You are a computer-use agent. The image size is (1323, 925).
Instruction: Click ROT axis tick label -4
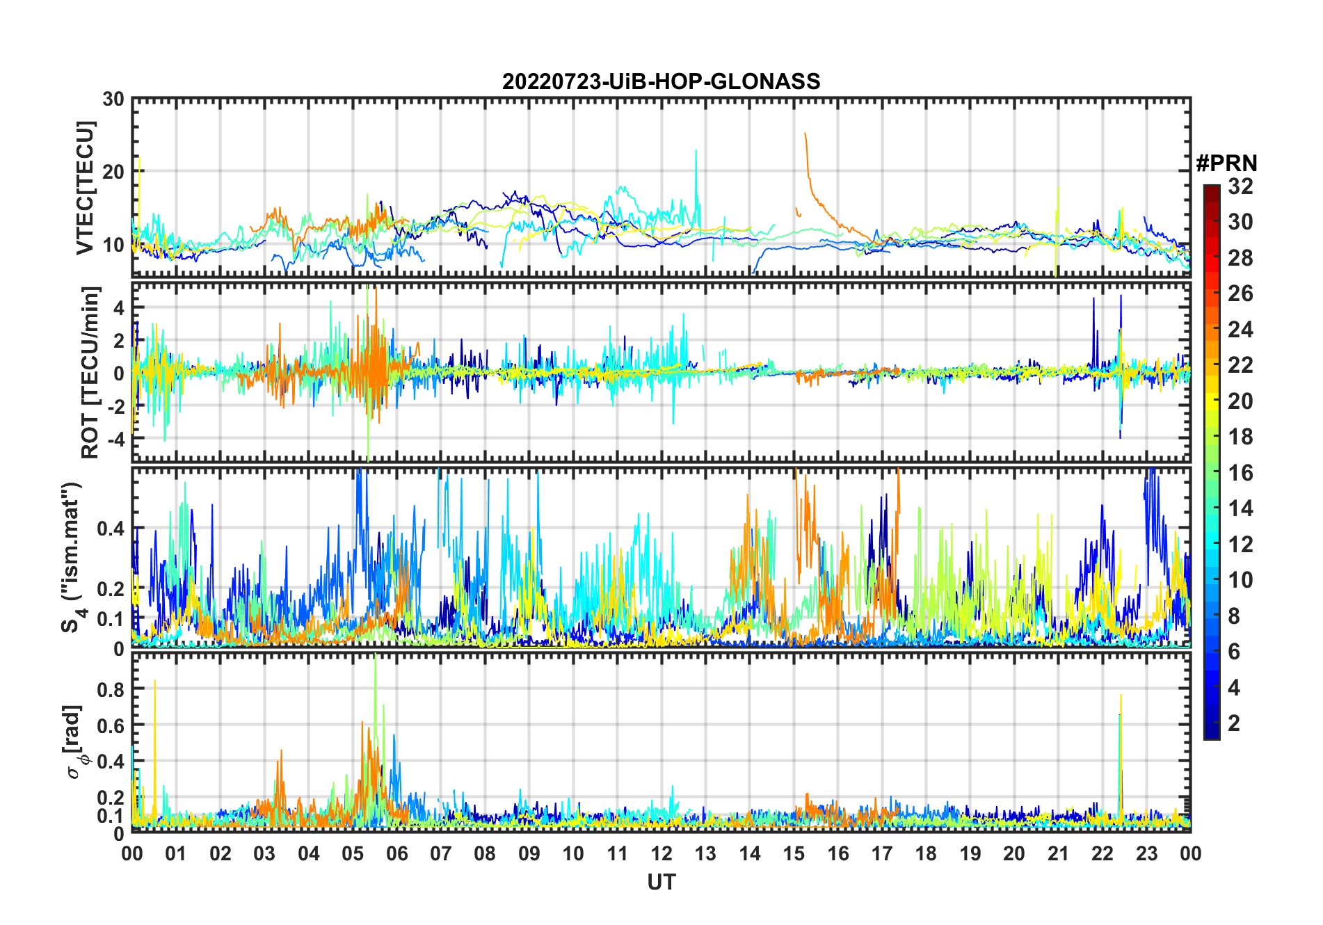(115, 439)
